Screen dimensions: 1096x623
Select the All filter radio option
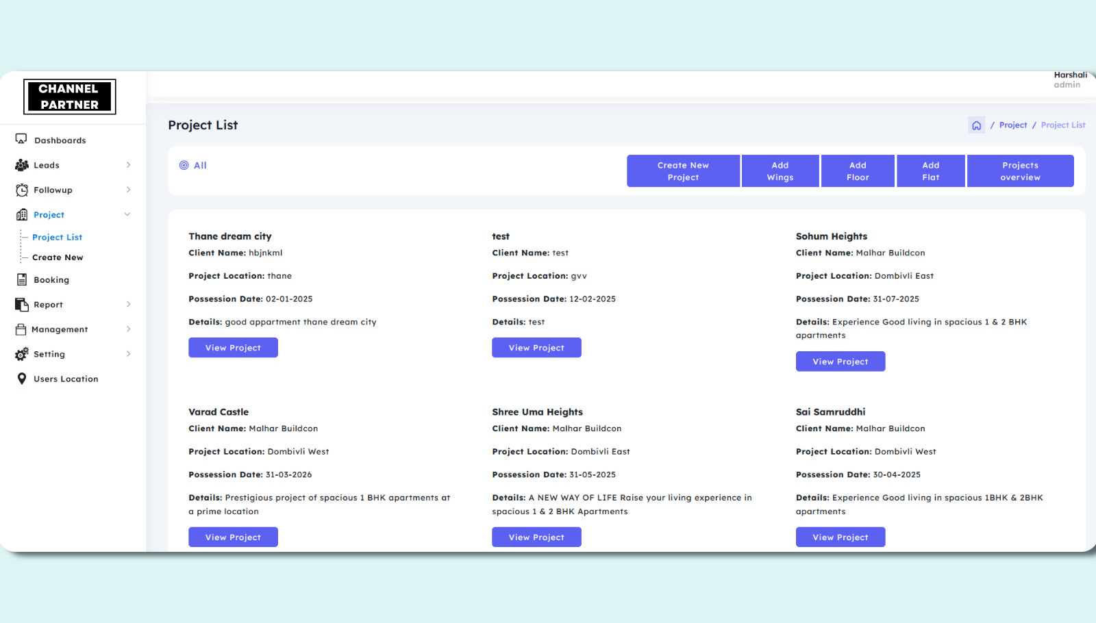(184, 165)
